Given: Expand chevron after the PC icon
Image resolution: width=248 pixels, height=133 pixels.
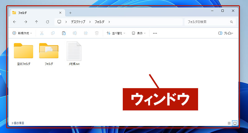Looking at the screenshot, I should (x=66, y=22).
